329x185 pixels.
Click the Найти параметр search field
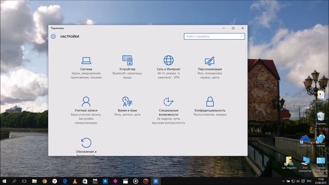click(214, 36)
